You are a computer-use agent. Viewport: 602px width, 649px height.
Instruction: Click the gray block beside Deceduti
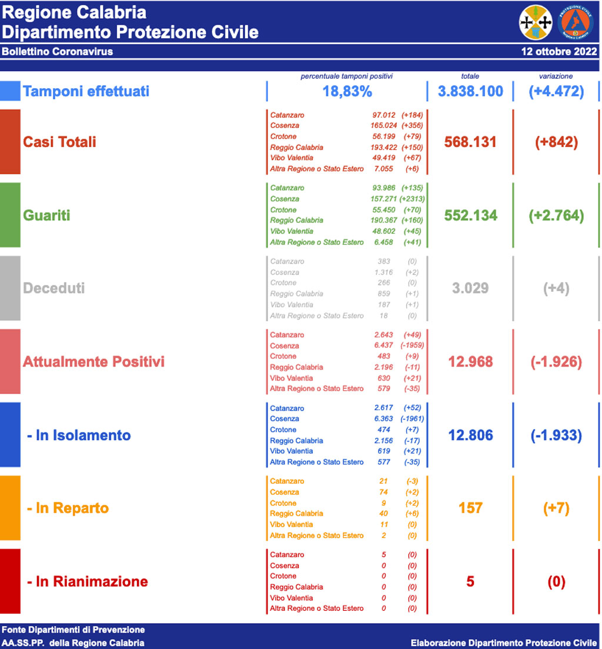[10, 288]
